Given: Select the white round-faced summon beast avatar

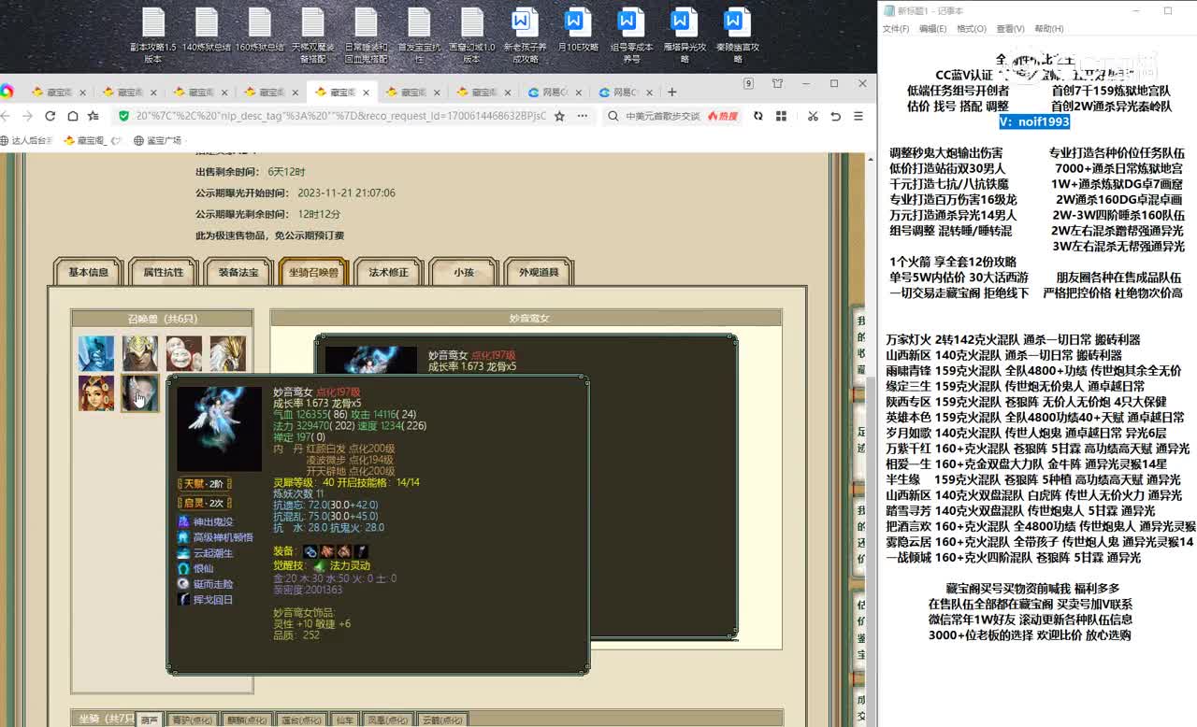Looking at the screenshot, I should (x=184, y=354).
